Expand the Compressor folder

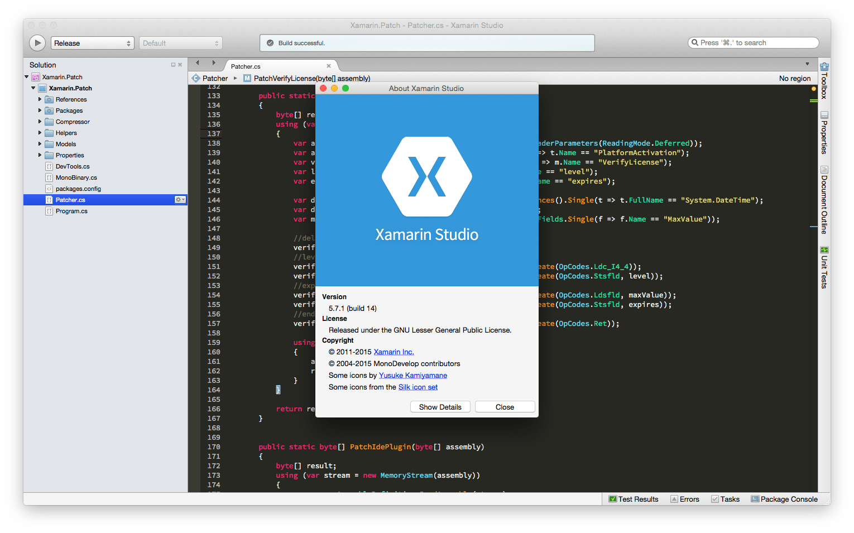[x=40, y=122]
